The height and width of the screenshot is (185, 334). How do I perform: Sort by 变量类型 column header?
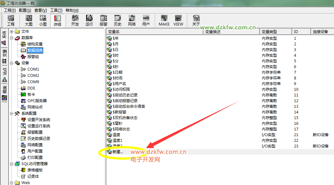point(275,32)
